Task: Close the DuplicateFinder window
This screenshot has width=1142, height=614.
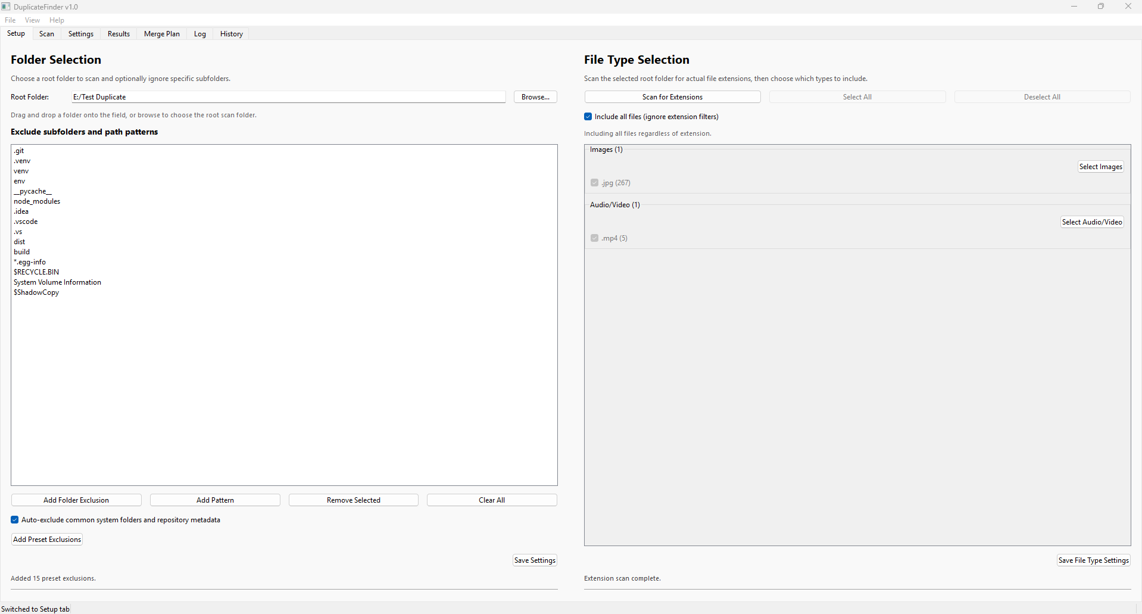Action: 1128,7
